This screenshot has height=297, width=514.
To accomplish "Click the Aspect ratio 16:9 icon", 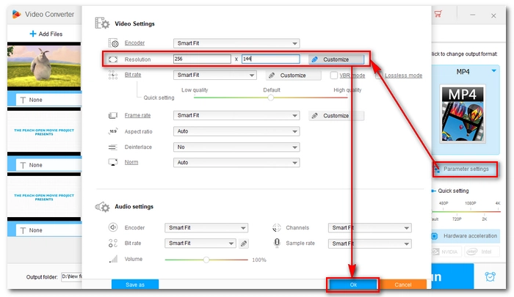I will (113, 131).
